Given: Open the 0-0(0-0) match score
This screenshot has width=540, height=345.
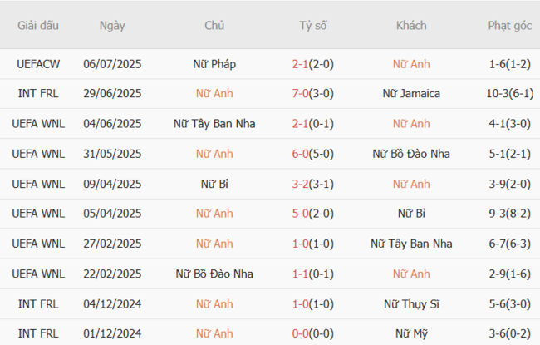Looking at the screenshot, I should pos(313,333).
